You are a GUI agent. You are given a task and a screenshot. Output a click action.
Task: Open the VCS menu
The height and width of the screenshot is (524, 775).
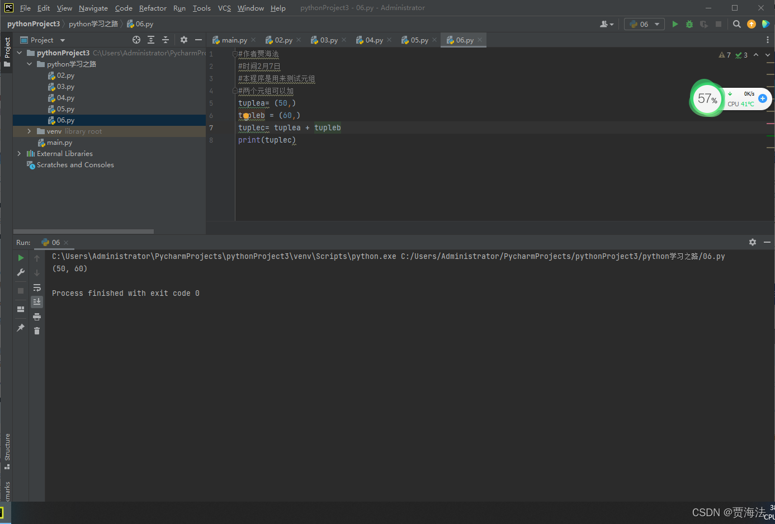224,8
